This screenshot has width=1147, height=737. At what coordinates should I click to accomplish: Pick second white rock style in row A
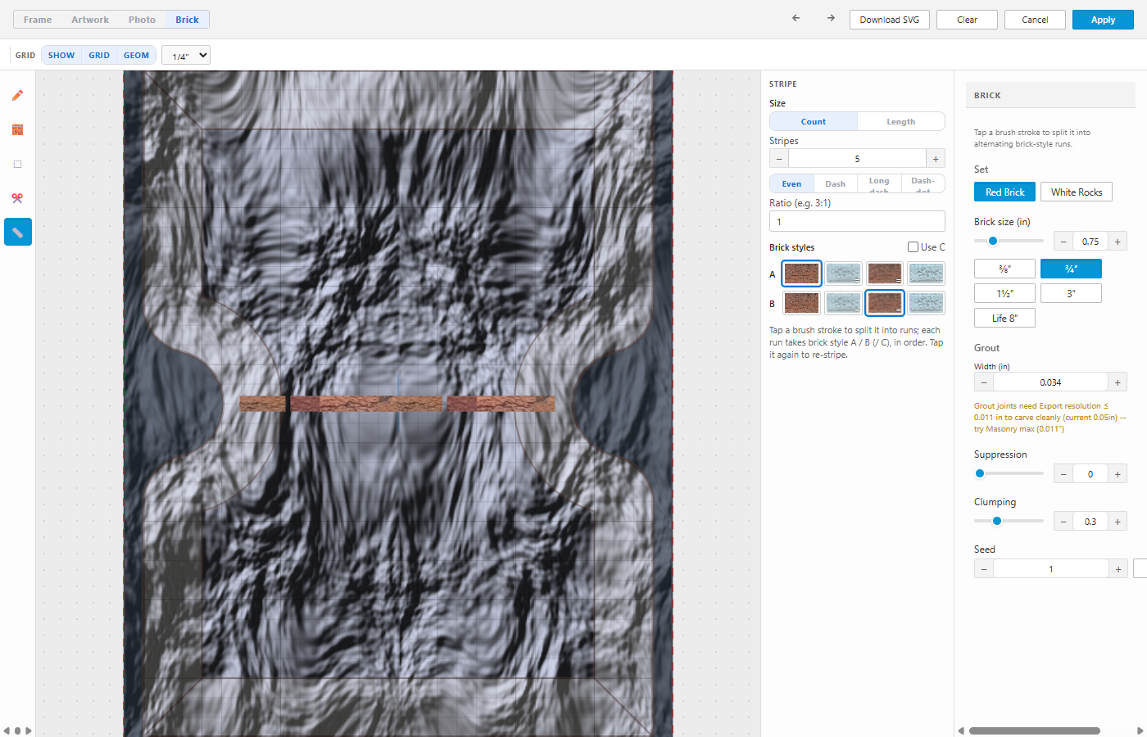click(x=843, y=274)
